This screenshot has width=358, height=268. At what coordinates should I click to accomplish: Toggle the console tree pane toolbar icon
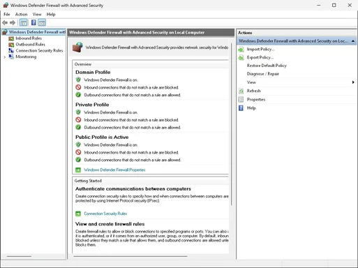[x=24, y=22]
